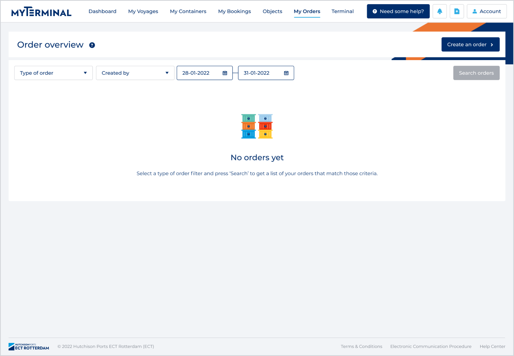Open the calendar picker for 28-01-2022
The width and height of the screenshot is (514, 356).
pyautogui.click(x=225, y=73)
